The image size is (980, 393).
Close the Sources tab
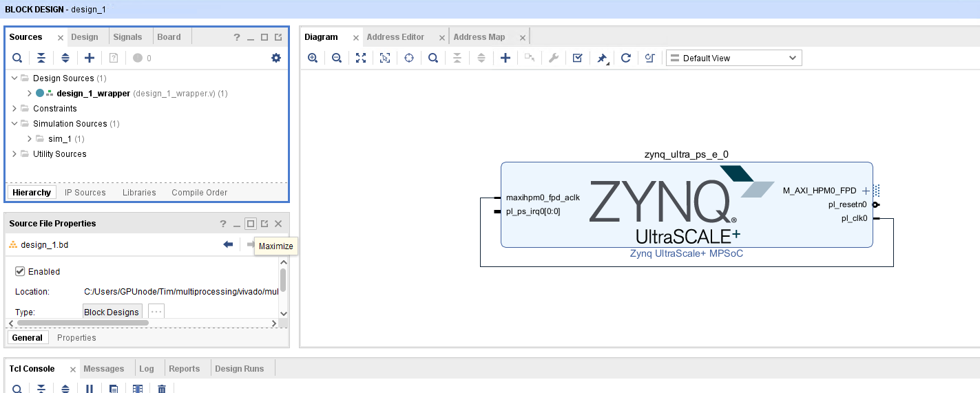click(61, 38)
